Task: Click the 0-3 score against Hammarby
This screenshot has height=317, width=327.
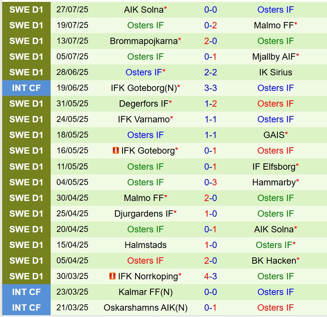Action: [x=210, y=182]
